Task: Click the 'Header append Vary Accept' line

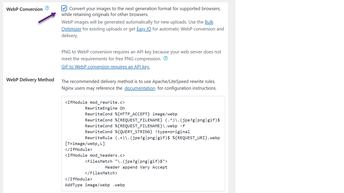Action: point(136,167)
